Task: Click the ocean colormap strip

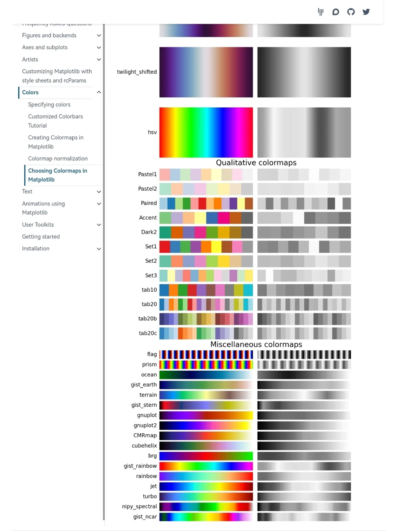Action: pyautogui.click(x=206, y=375)
